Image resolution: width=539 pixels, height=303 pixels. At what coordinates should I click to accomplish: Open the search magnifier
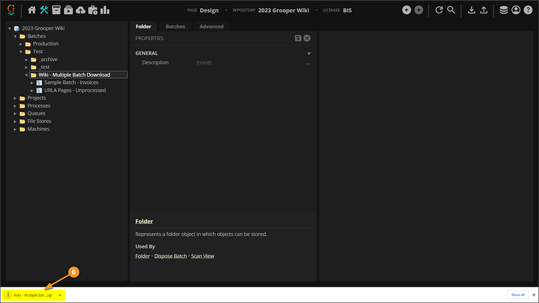pos(451,10)
